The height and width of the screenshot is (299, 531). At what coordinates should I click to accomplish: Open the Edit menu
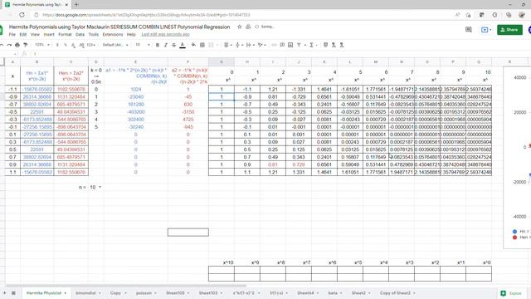click(23, 35)
